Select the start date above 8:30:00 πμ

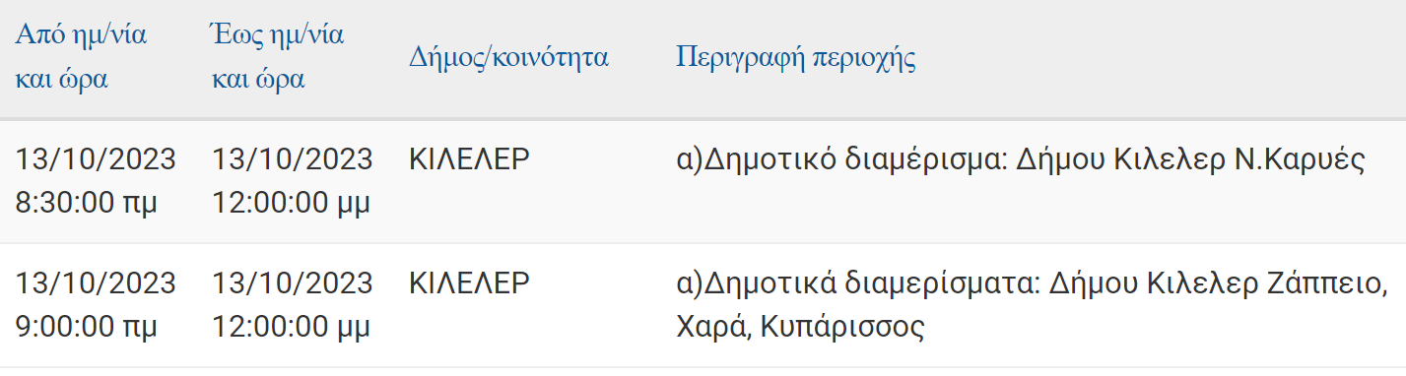tap(96, 158)
